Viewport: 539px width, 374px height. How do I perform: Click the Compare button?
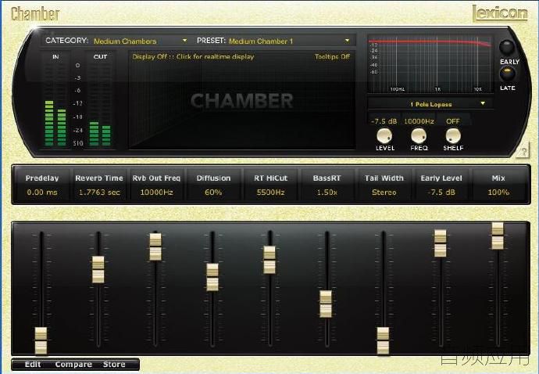73,365
